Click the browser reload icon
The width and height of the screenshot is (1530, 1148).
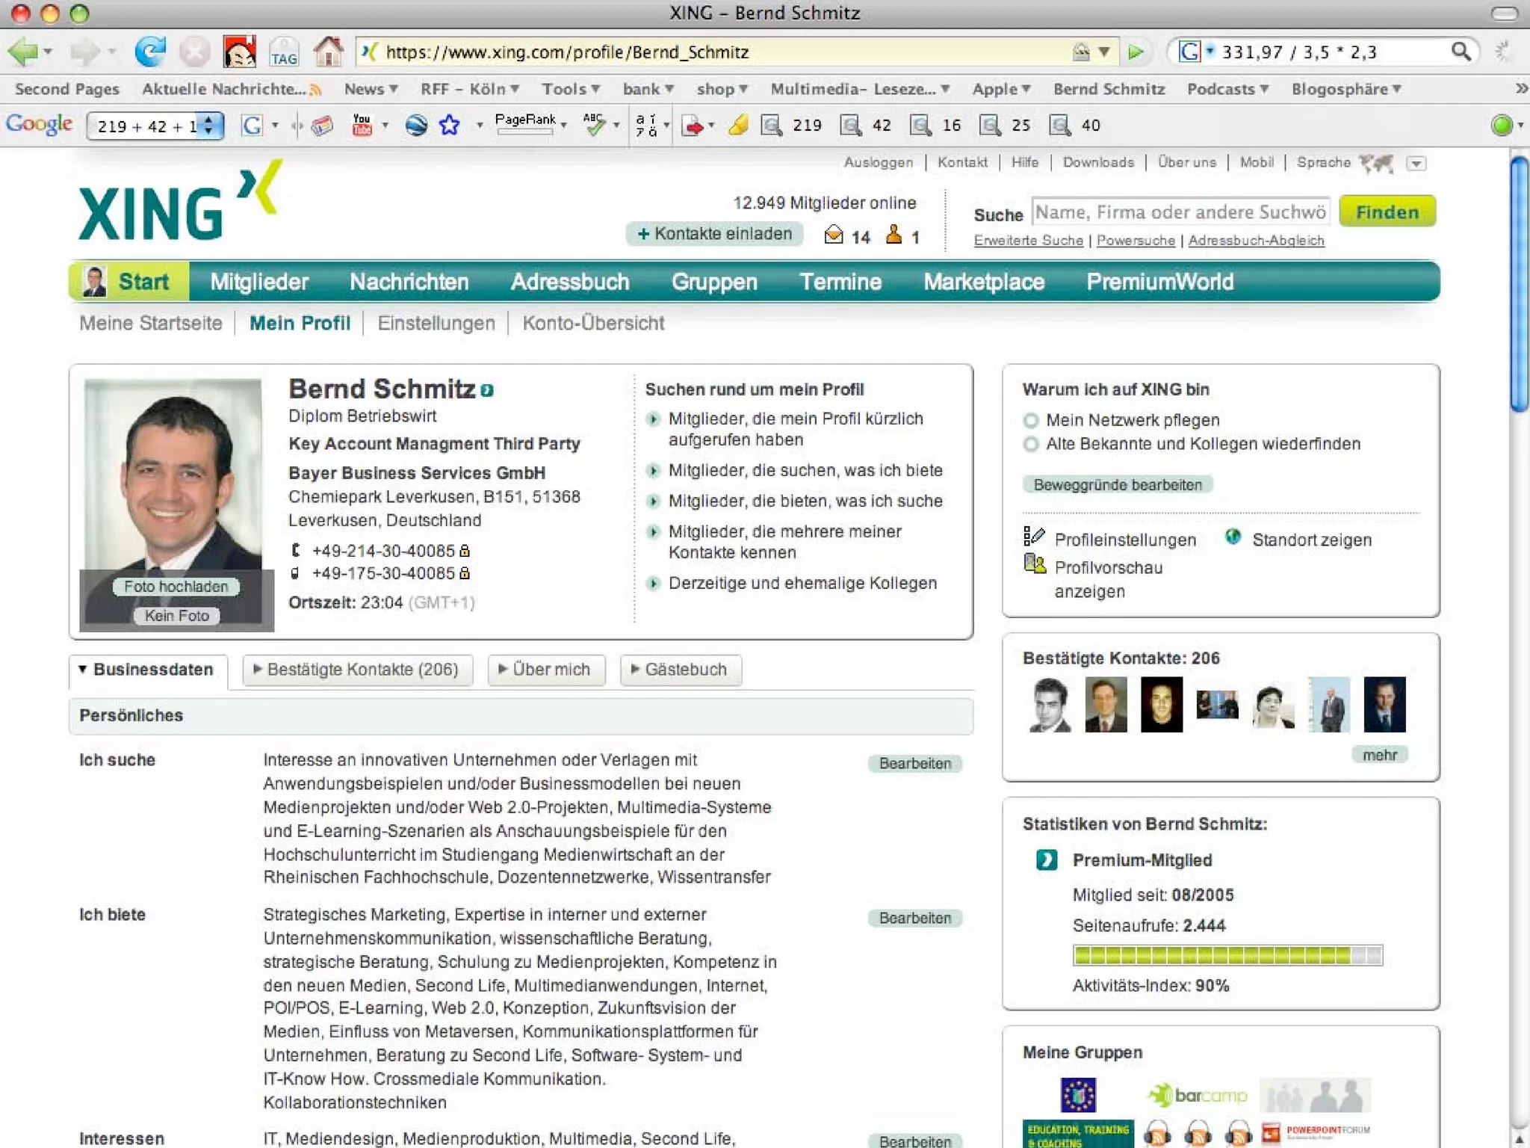pos(150,52)
